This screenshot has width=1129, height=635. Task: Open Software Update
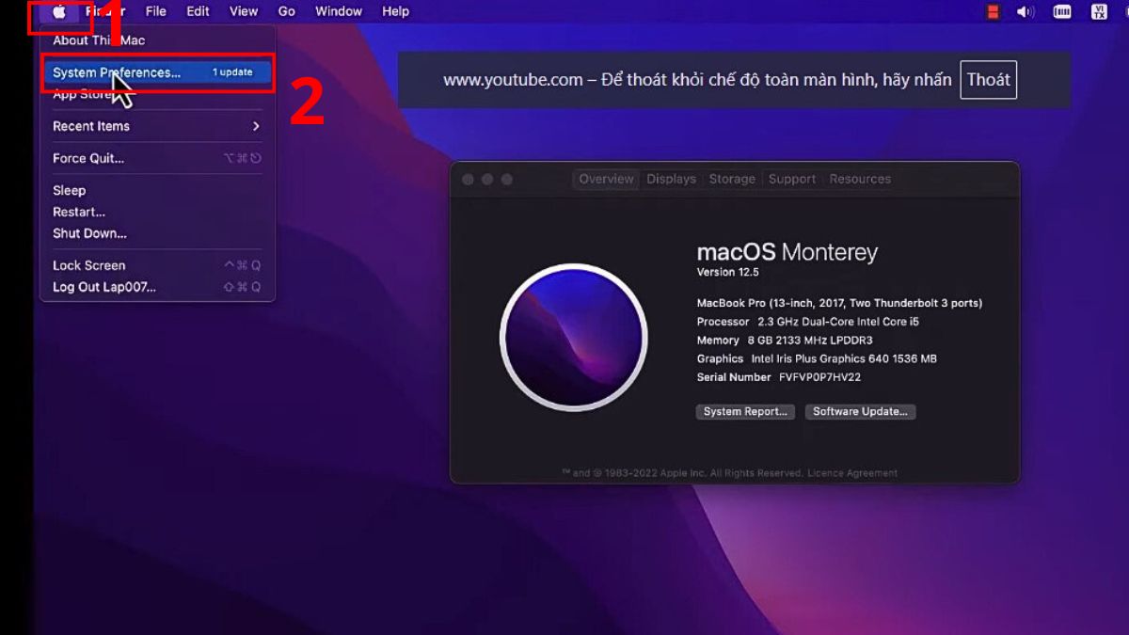860,411
